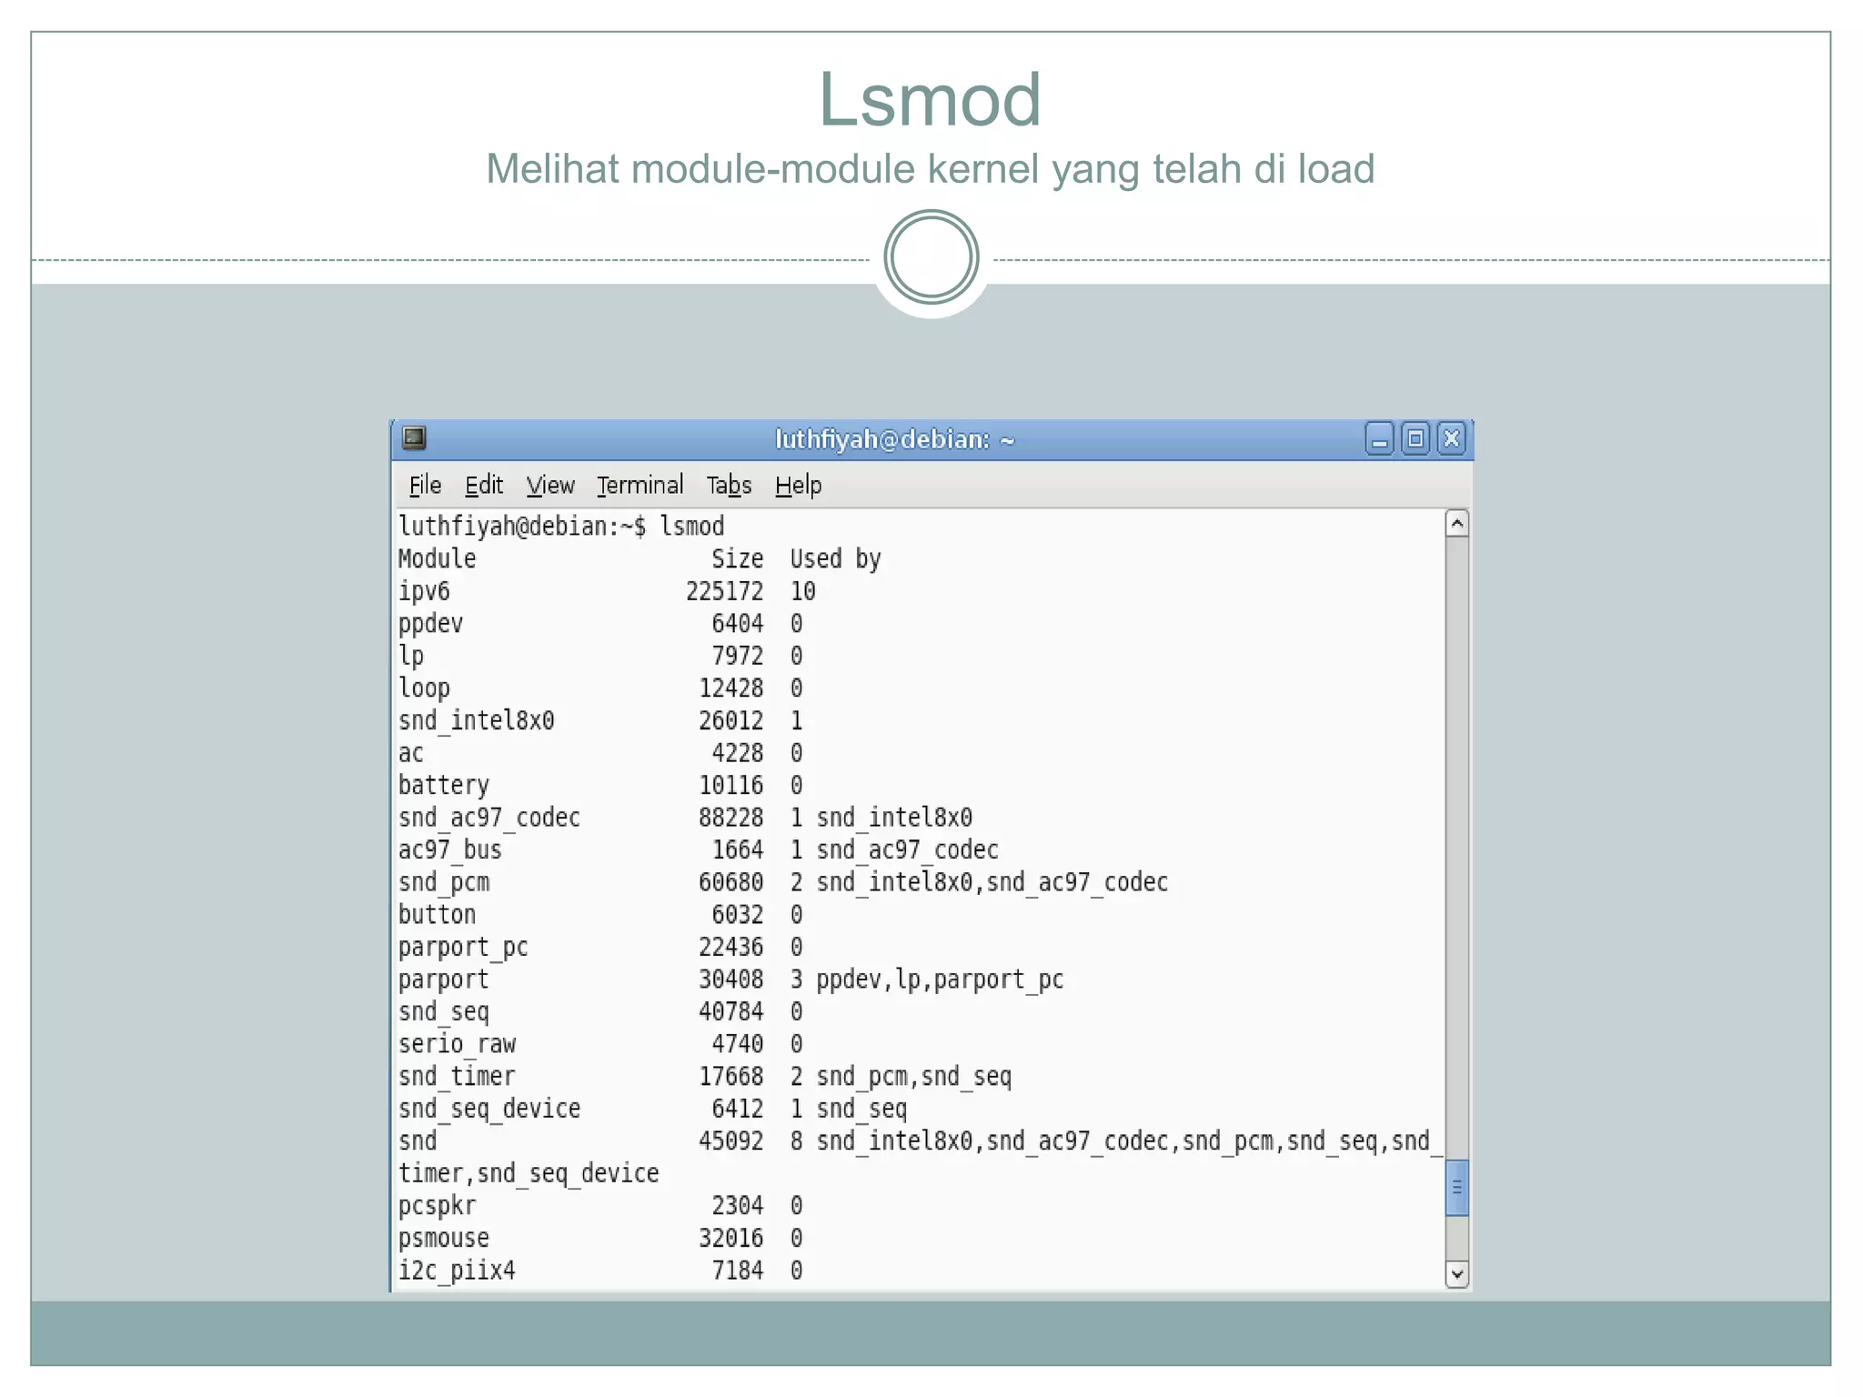This screenshot has height=1397, width=1863.
Task: Select the 'loop' module name
Action: pyautogui.click(x=425, y=689)
